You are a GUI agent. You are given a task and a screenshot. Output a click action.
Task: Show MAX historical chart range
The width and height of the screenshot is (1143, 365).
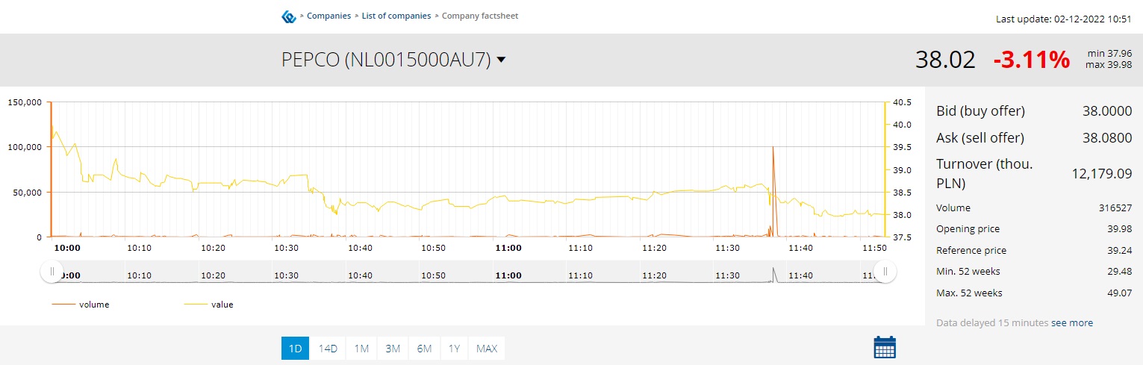click(x=487, y=349)
